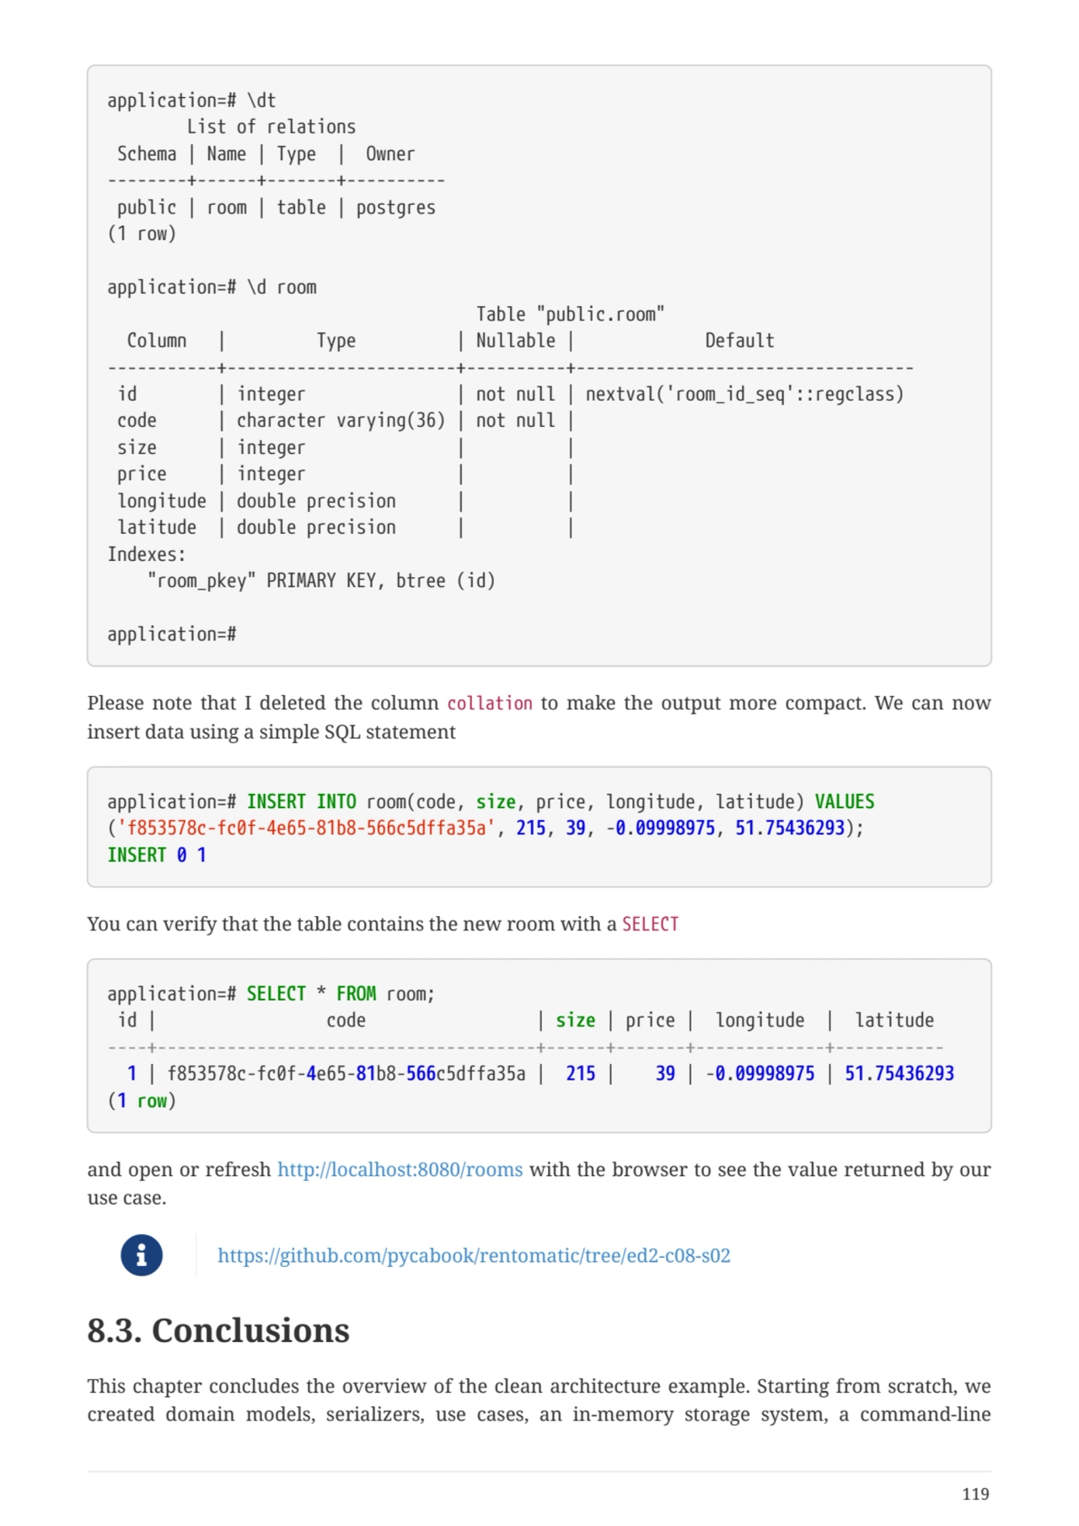Screen dimensions: 1079x1526
Task: Click the 'Table "public.room"' title
Action: pyautogui.click(x=571, y=315)
